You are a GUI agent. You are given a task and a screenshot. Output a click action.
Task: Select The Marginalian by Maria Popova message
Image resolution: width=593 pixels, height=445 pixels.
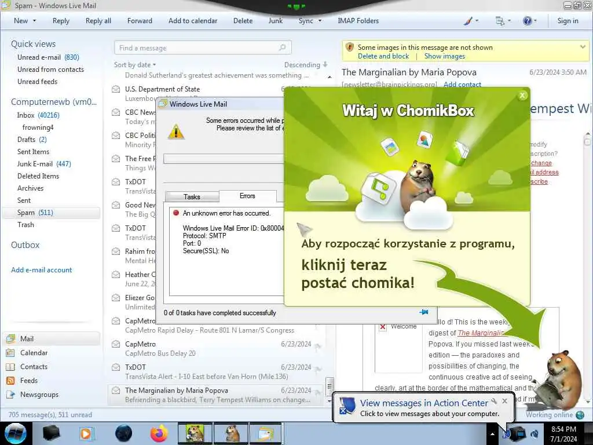[215, 395]
